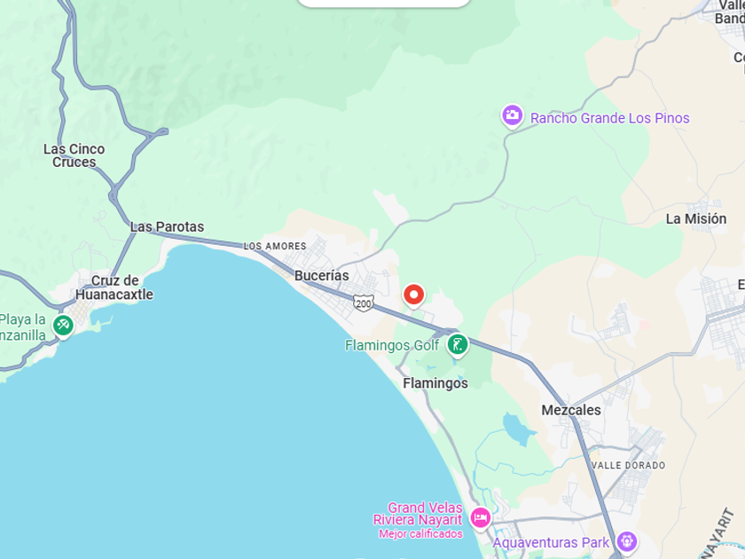Click the Flamingos neighborhood label

[x=435, y=383]
